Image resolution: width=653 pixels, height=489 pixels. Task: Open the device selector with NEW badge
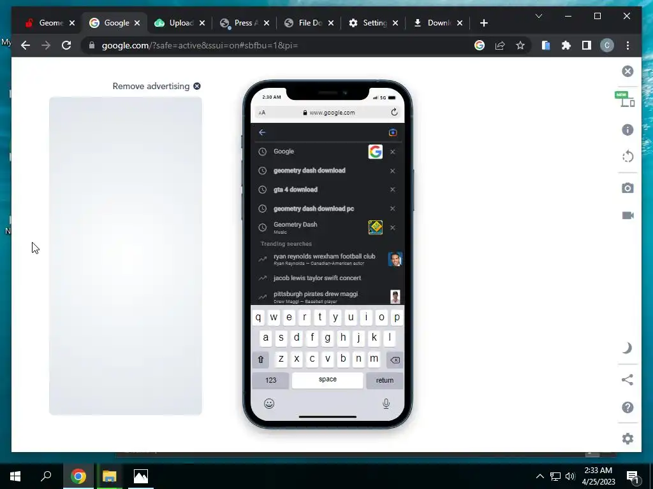(625, 100)
